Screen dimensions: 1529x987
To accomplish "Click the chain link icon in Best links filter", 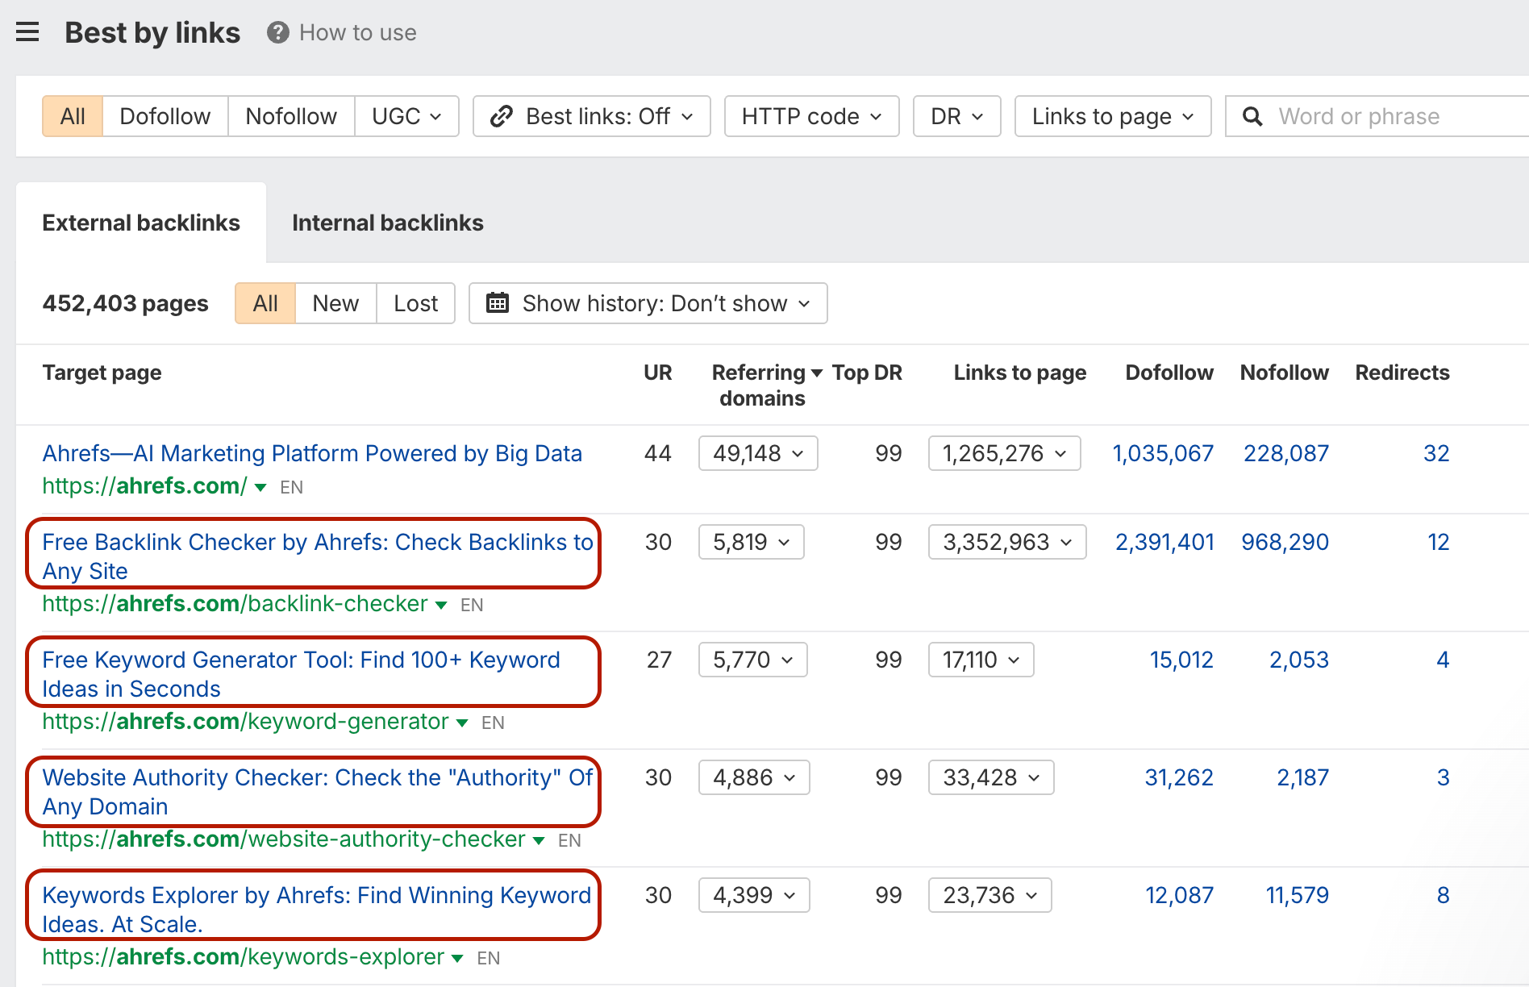I will [x=502, y=116].
